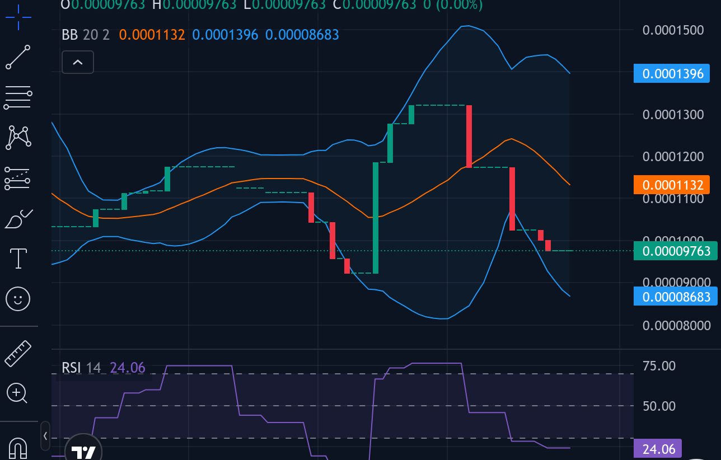Activate the zoom in tool

coord(17,393)
